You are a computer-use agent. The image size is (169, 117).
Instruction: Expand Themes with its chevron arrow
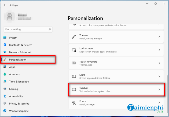point(159,37)
